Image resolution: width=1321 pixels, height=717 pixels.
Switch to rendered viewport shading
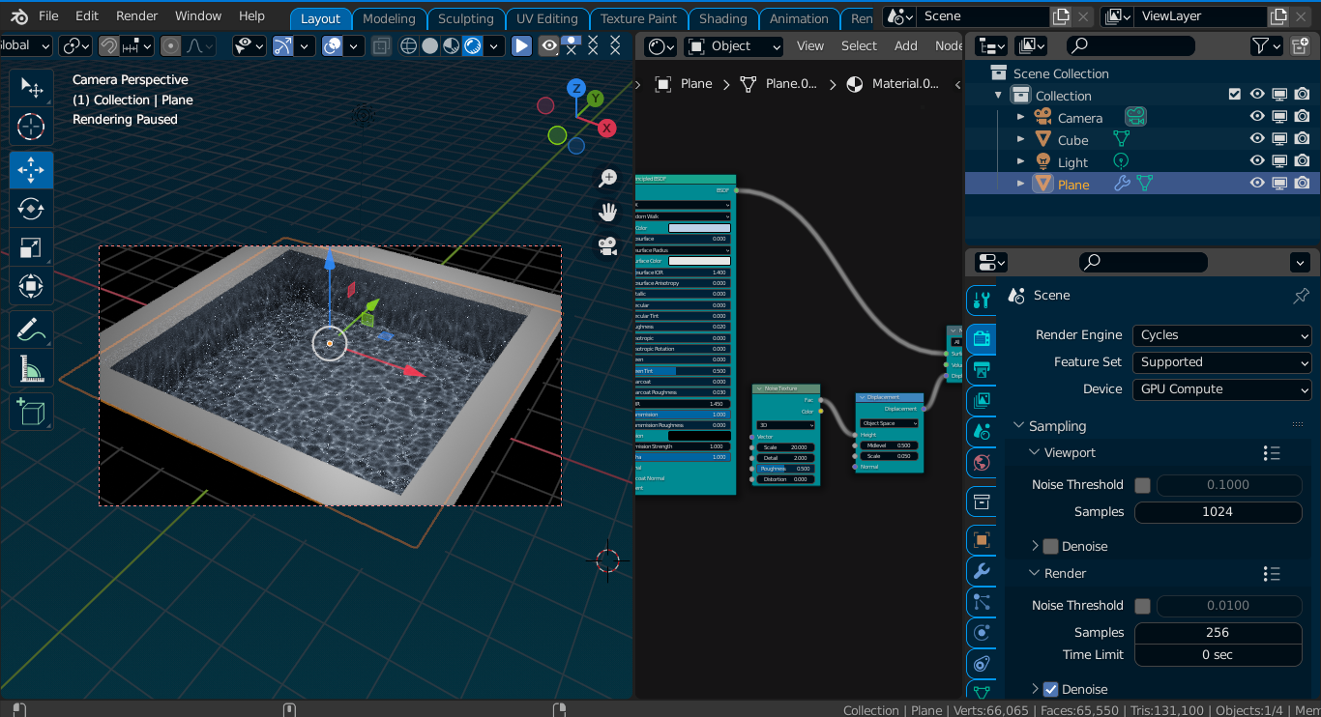(473, 45)
